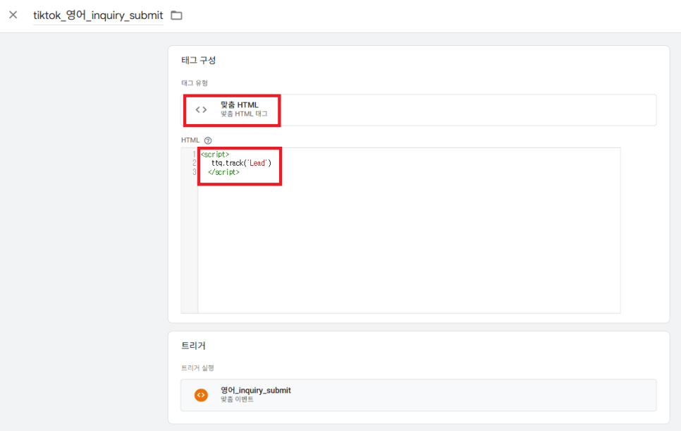
Task: Open the 영어_inquiry_submit trigger
Action: click(255, 390)
